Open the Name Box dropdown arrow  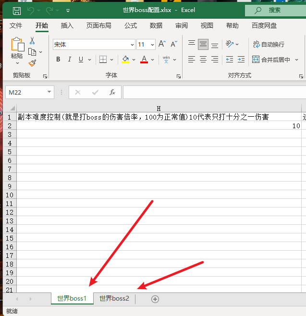pos(49,92)
